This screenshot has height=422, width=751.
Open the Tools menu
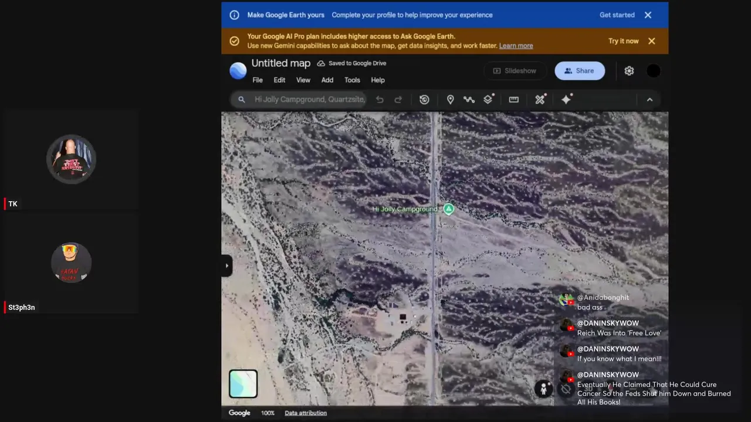click(x=352, y=80)
